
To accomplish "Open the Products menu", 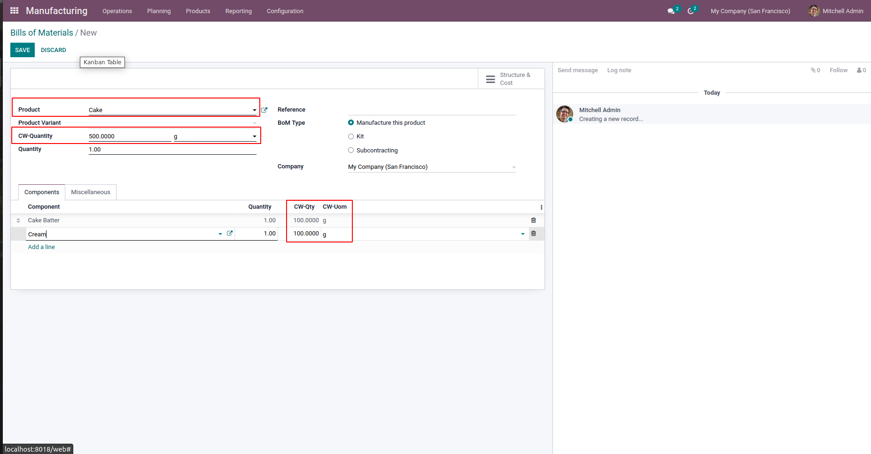I will click(198, 11).
